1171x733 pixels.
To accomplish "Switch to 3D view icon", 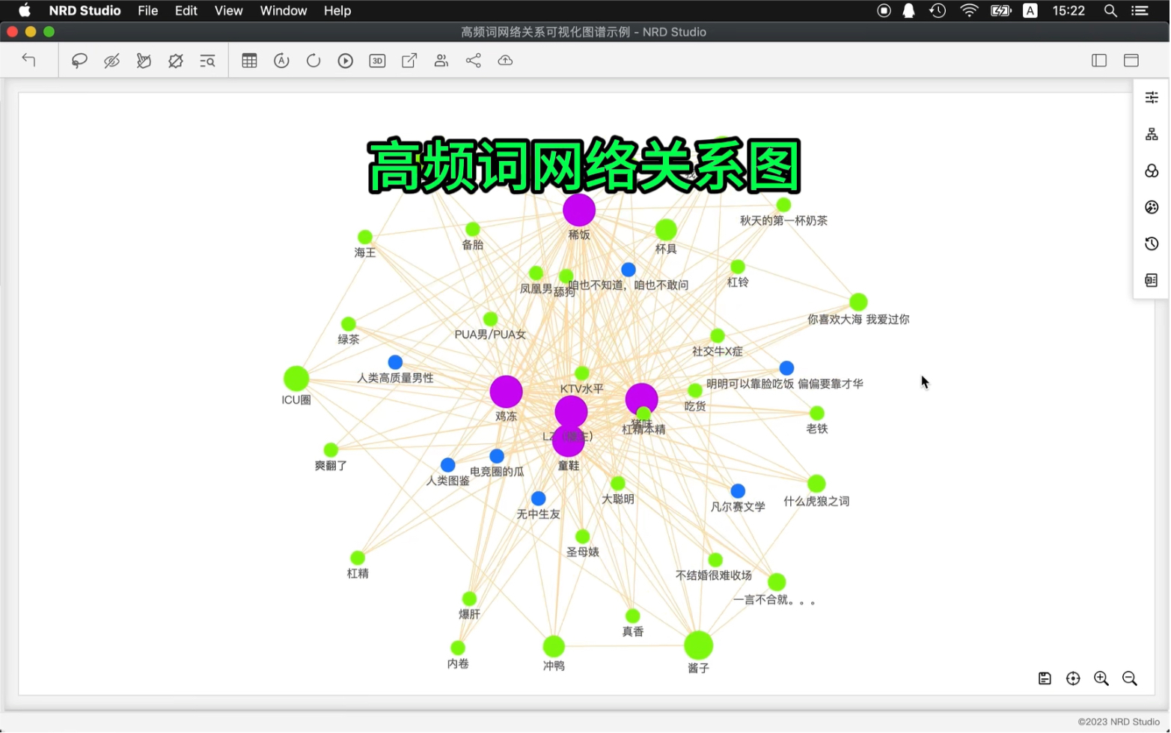I will [377, 61].
